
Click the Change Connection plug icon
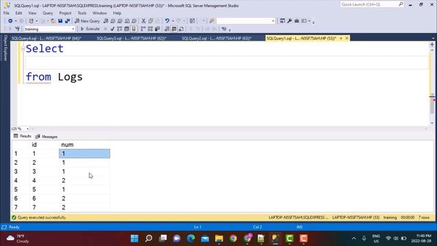[17, 29]
